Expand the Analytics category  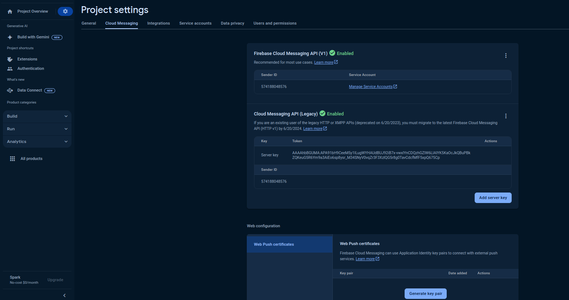37,141
